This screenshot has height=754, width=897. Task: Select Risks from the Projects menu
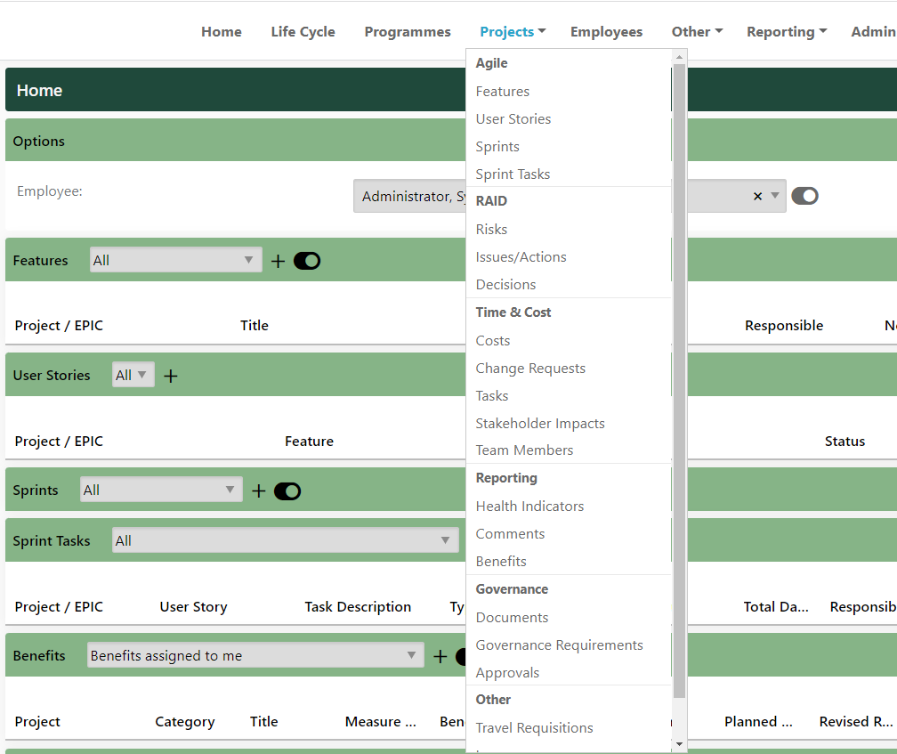491,230
